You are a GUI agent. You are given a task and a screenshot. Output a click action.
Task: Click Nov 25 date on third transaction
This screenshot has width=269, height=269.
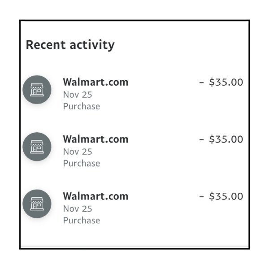[x=78, y=209]
